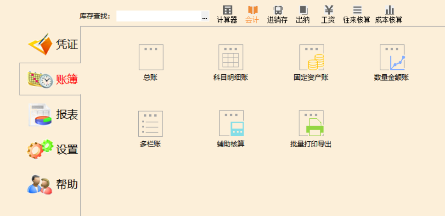445x216 pixels.
Task: Select the 帮助 help sidebar tab
Action: (52, 184)
